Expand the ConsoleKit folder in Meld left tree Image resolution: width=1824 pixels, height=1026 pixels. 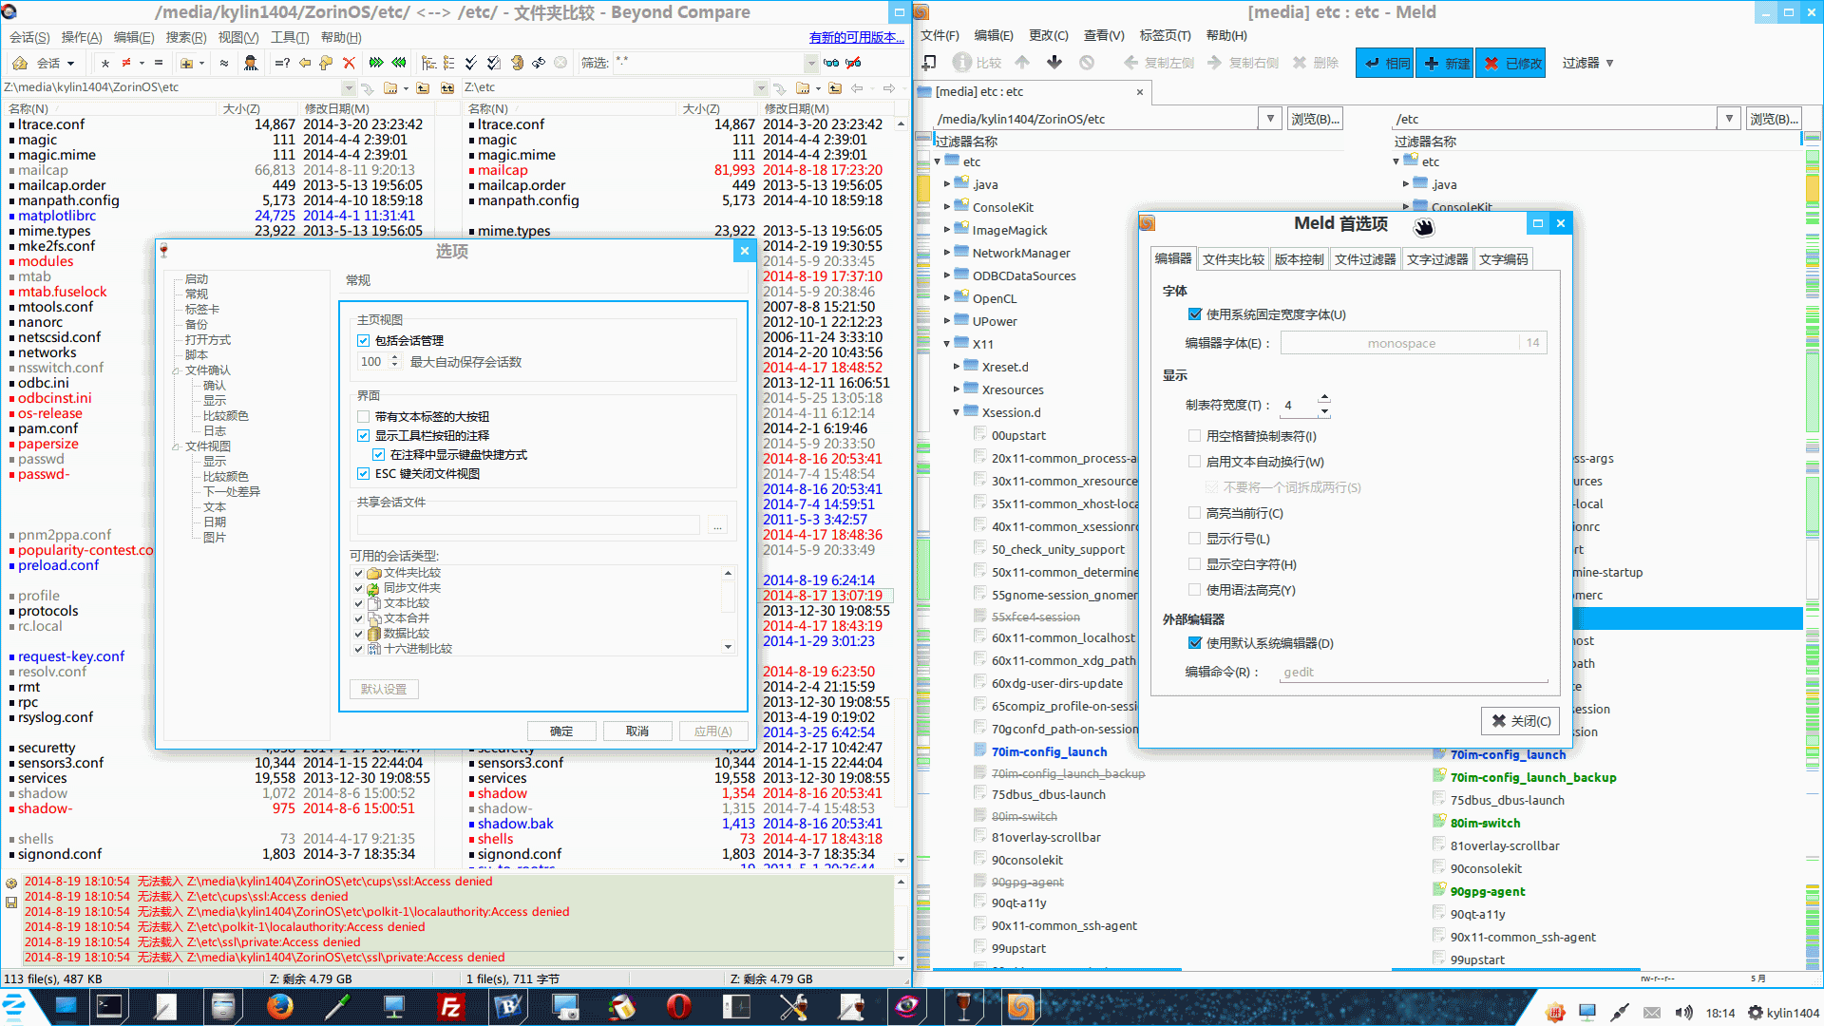(947, 207)
